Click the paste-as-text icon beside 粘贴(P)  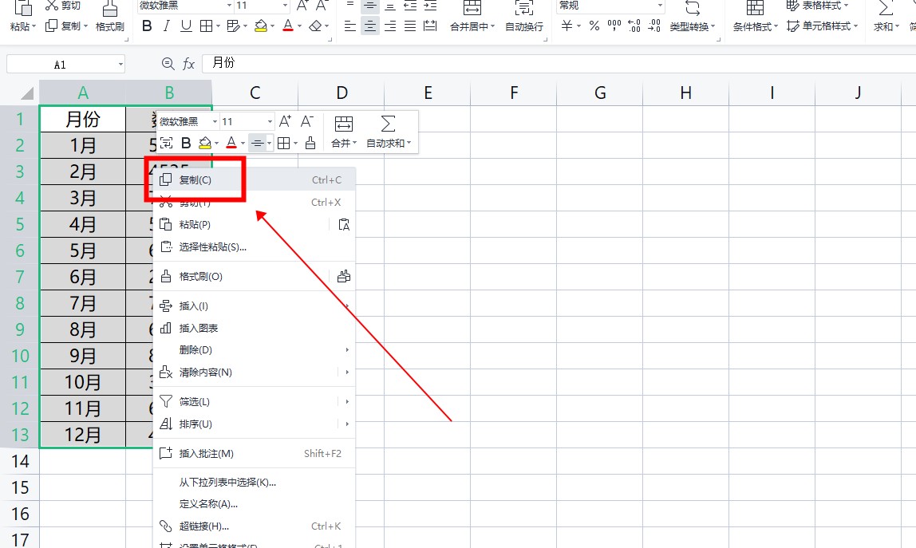(x=344, y=225)
